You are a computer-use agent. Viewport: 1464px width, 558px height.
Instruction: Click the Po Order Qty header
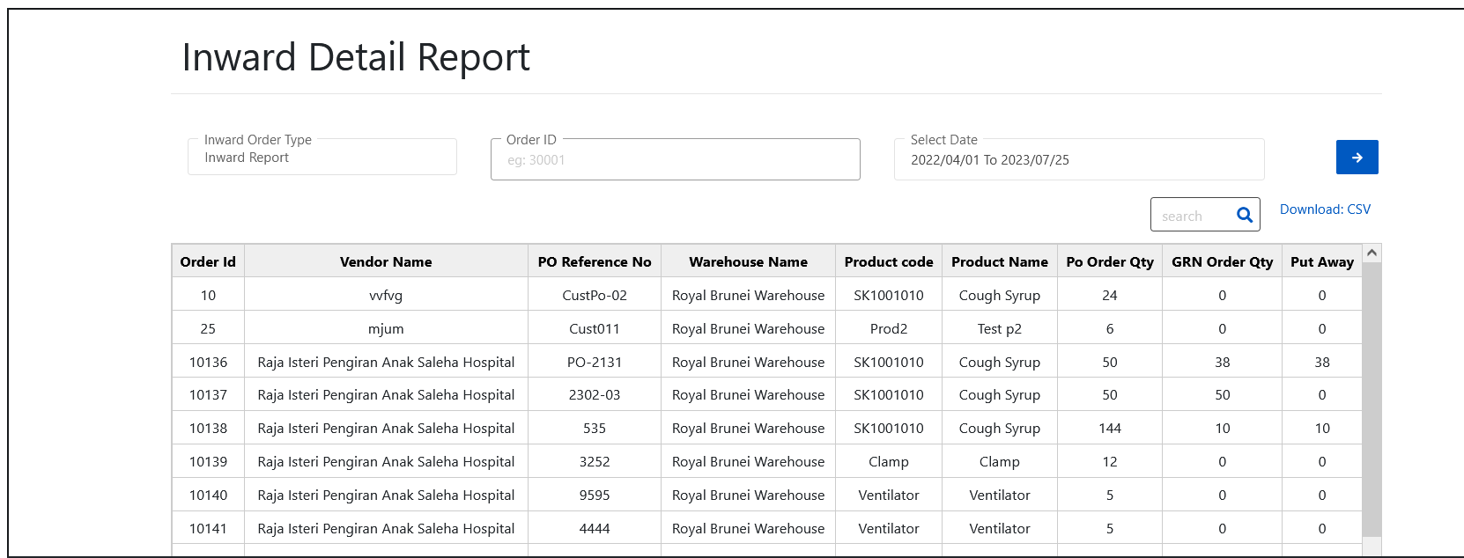pos(1109,262)
